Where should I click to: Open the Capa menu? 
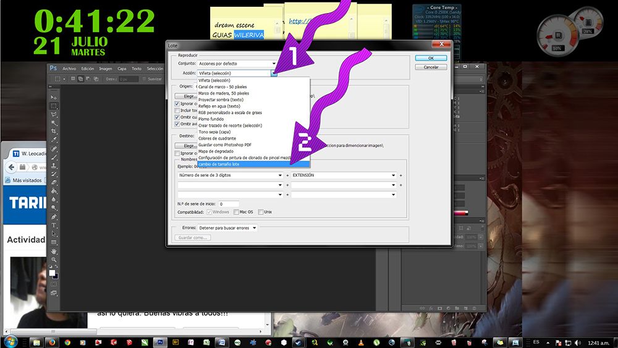click(x=122, y=69)
